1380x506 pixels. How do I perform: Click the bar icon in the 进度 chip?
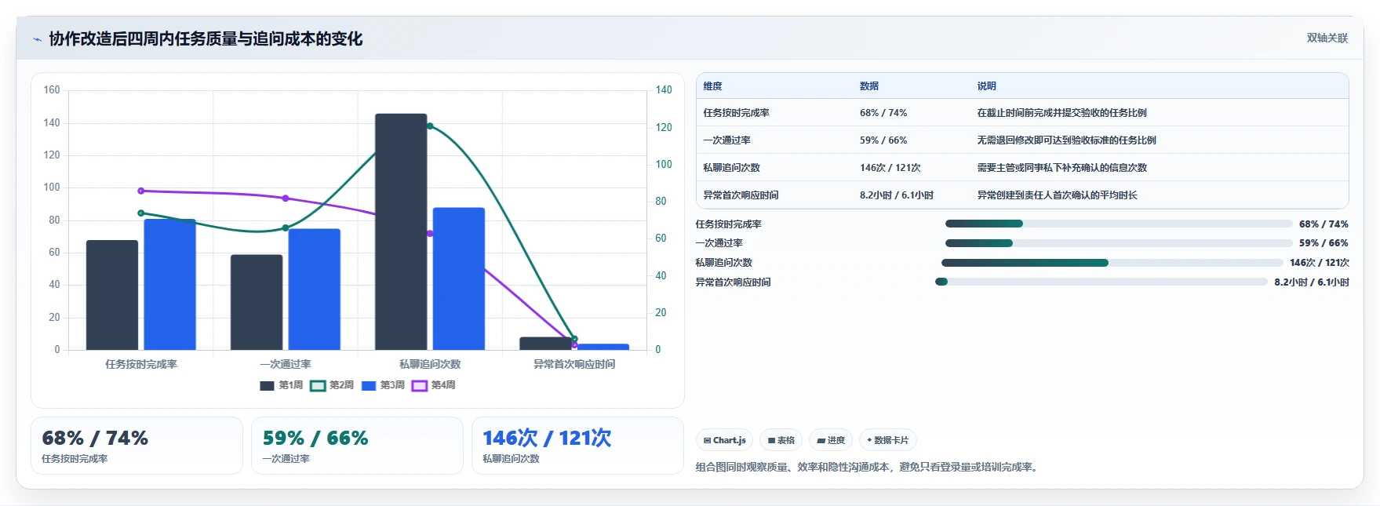point(821,441)
